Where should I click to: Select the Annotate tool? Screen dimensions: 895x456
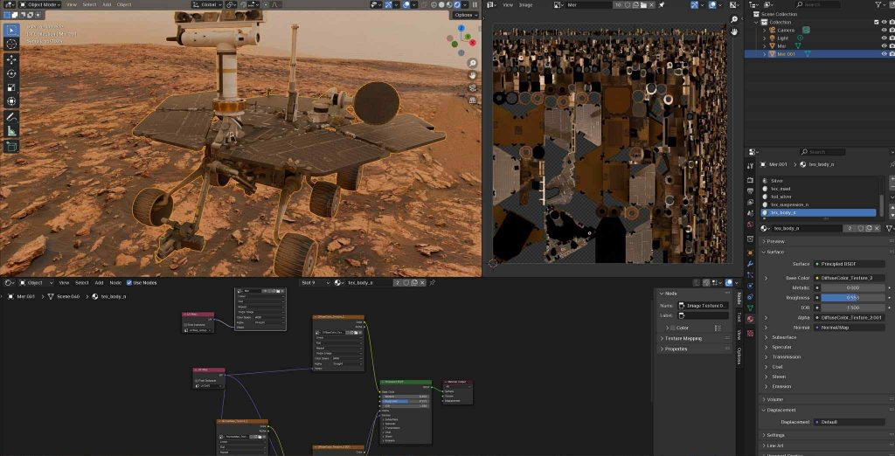click(11, 116)
